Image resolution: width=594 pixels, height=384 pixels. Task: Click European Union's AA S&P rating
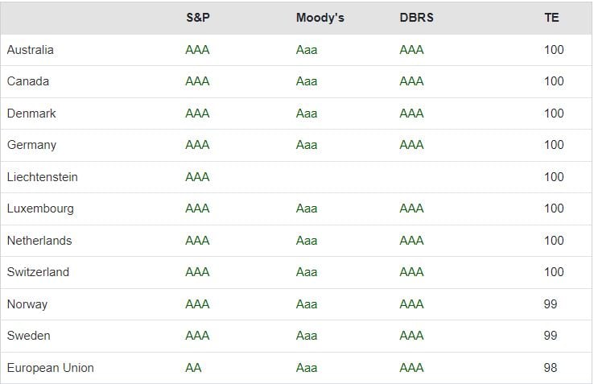coord(193,368)
